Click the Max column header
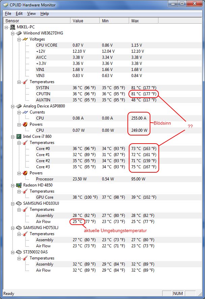Screen dimensions: 205x299 (x=144, y=21)
